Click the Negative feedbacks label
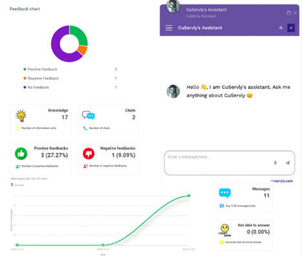The image size is (302, 256). [x=118, y=148]
